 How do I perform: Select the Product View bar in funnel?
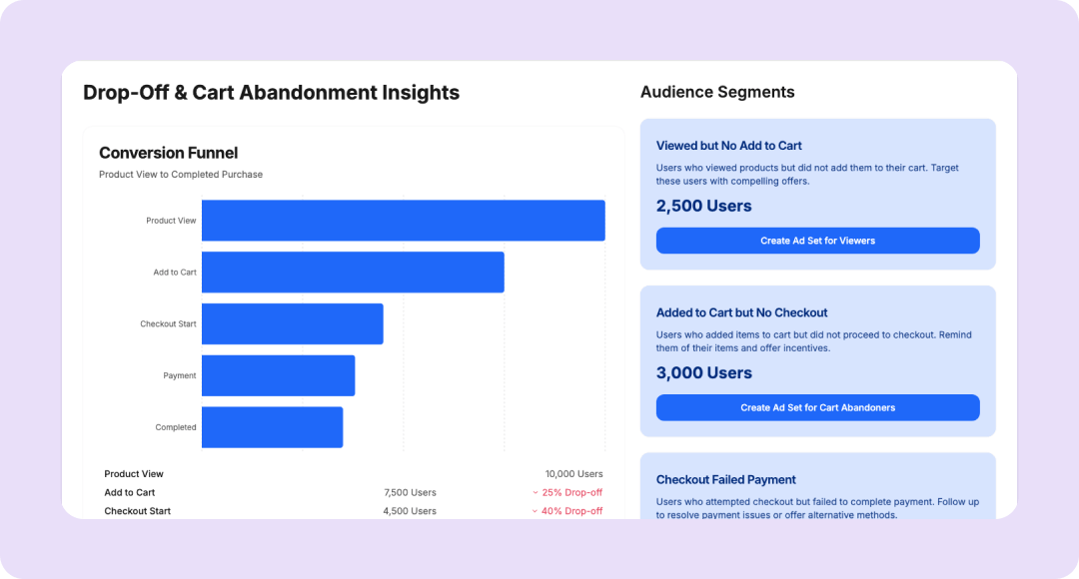click(x=403, y=221)
